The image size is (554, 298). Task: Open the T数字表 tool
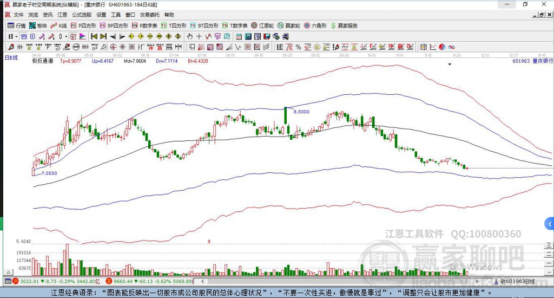(x=235, y=25)
